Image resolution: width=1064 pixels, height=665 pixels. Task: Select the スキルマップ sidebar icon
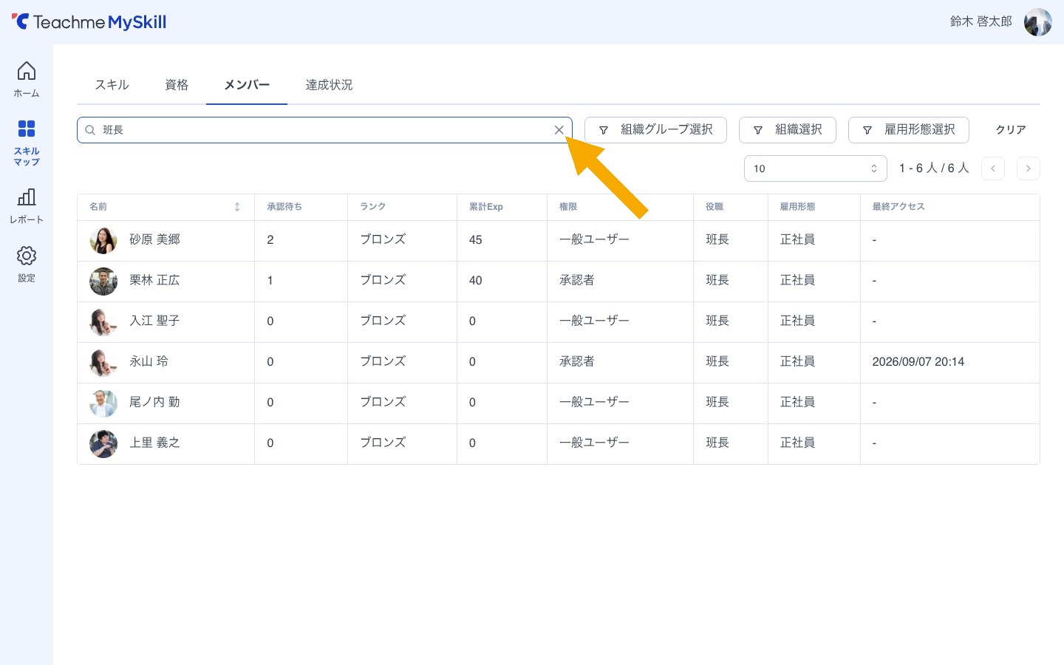click(27, 143)
